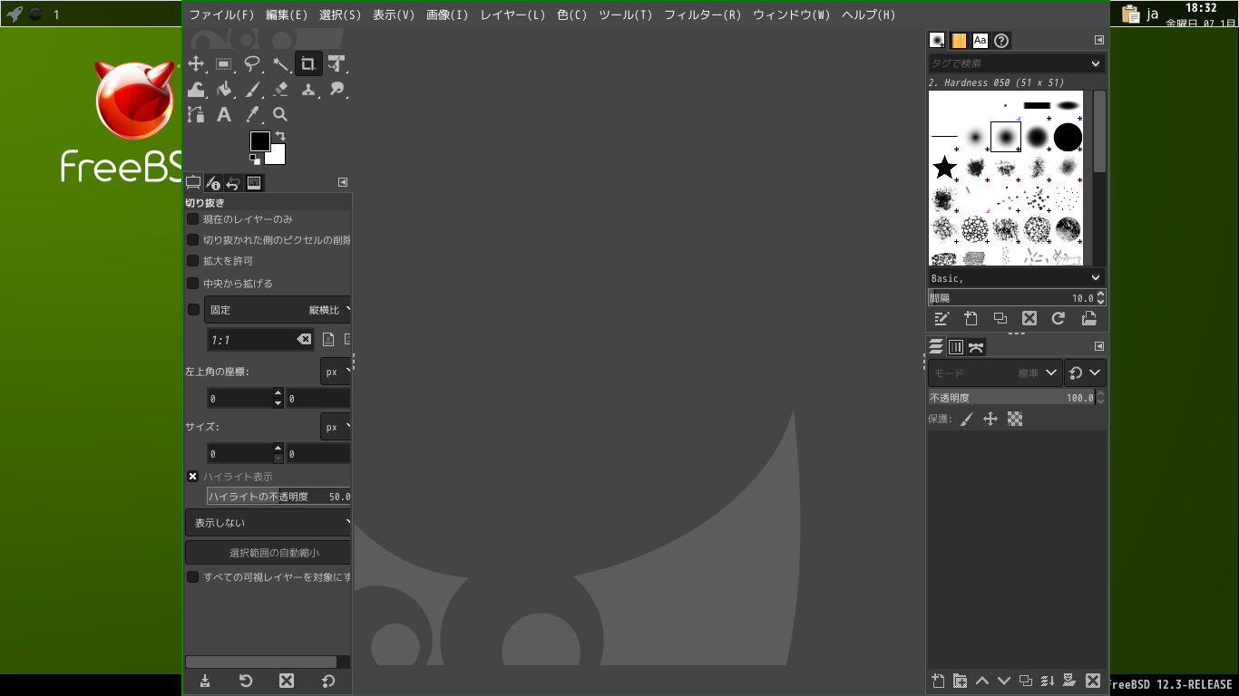
Task: Click 選択範囲の自動縮小 button
Action: (268, 553)
